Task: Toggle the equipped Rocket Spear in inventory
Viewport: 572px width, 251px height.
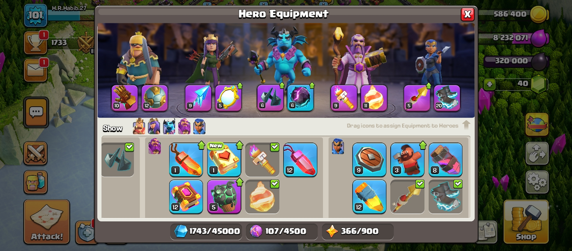Action: pyautogui.click(x=407, y=197)
